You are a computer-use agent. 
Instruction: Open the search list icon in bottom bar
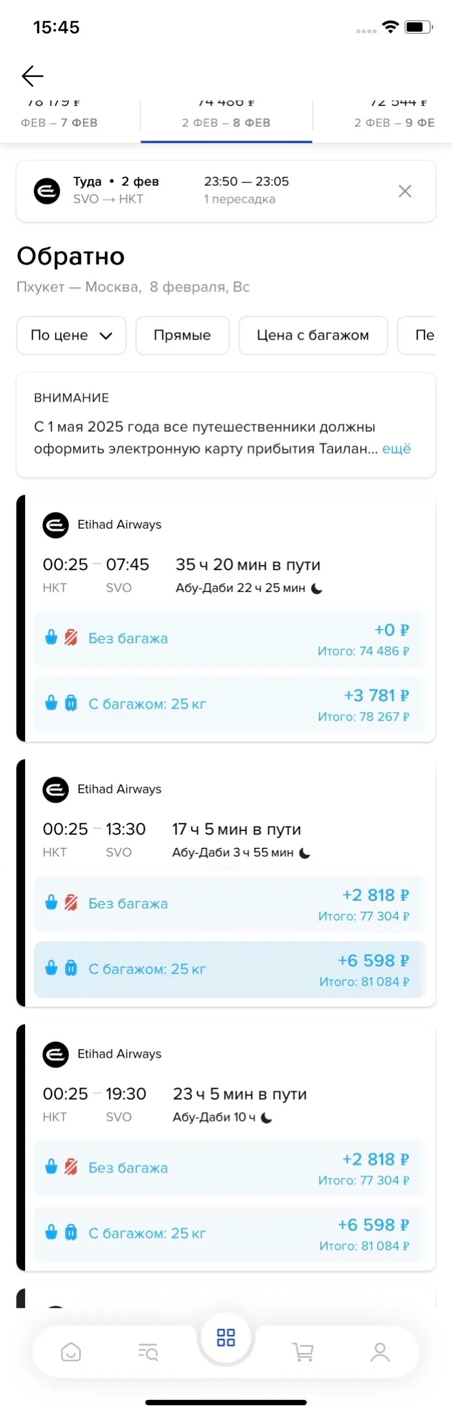coord(148,1351)
